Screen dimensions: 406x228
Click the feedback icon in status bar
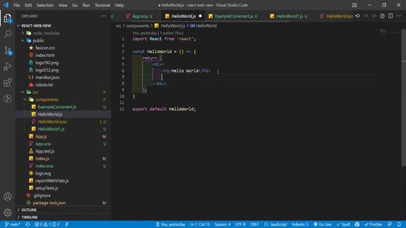pos(390,224)
